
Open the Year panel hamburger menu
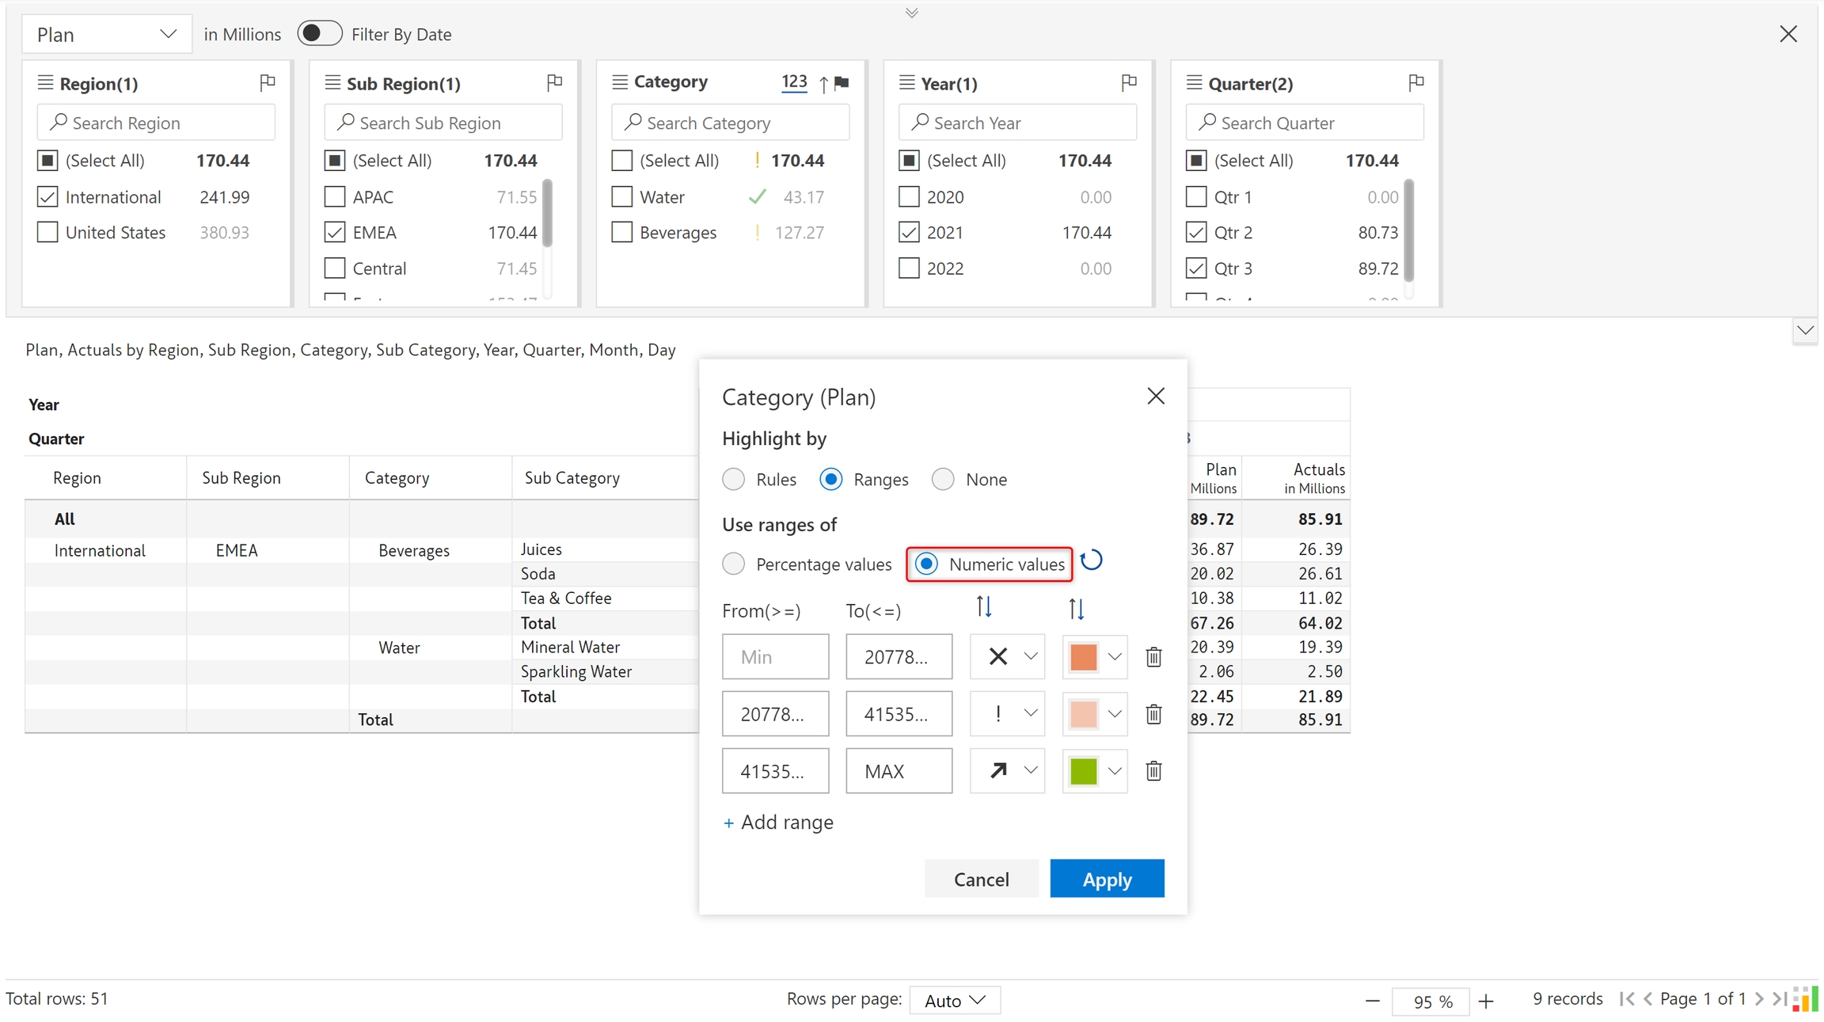click(907, 82)
